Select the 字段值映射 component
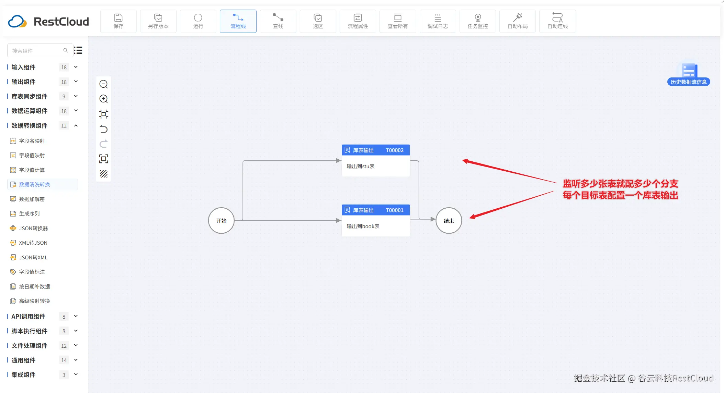The image size is (724, 393). pyautogui.click(x=43, y=155)
